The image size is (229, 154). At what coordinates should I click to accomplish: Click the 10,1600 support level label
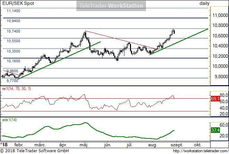(x=14, y=61)
